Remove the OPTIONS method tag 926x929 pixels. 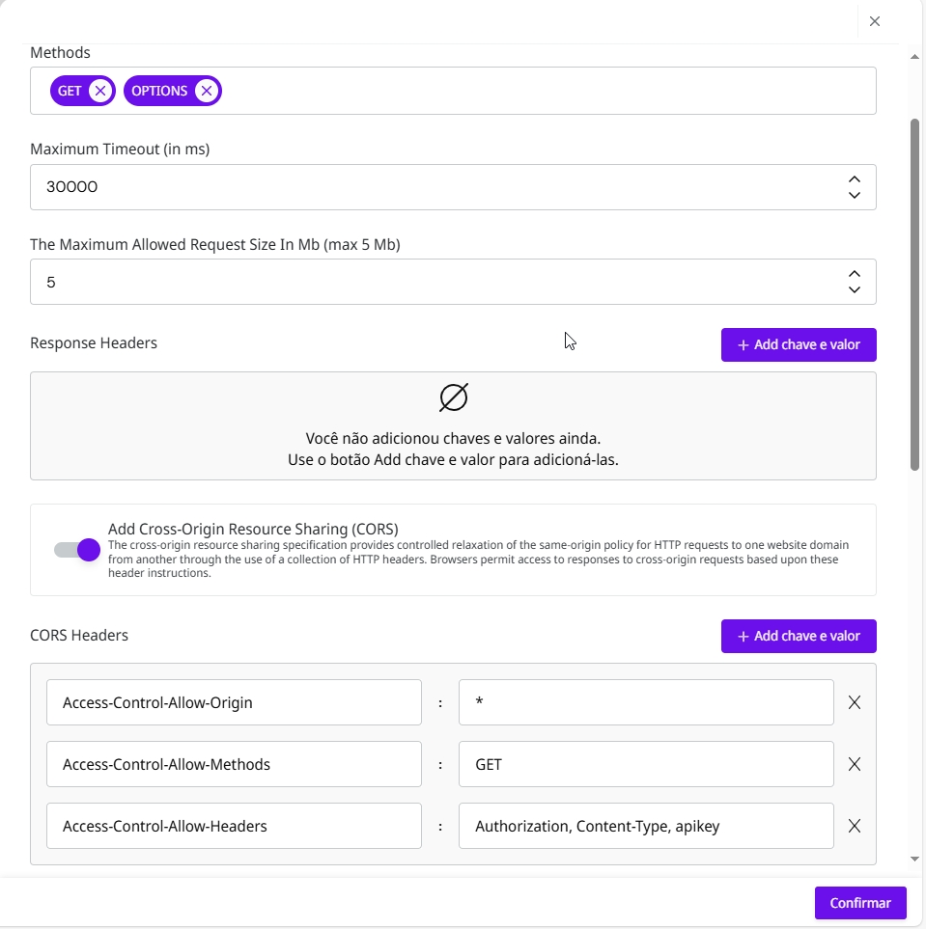[x=206, y=91]
